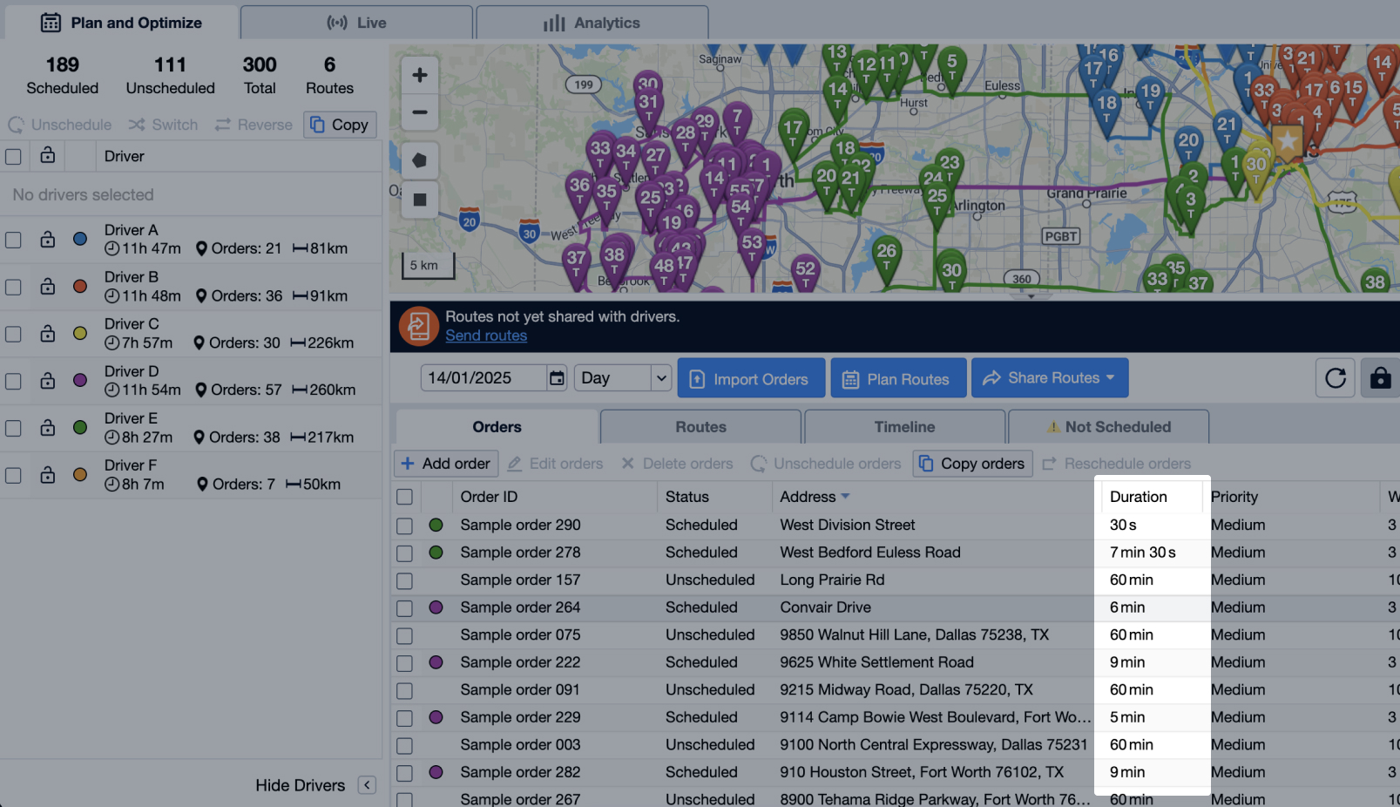
Task: Click the date field showing 14/01/2025
Action: coord(483,378)
